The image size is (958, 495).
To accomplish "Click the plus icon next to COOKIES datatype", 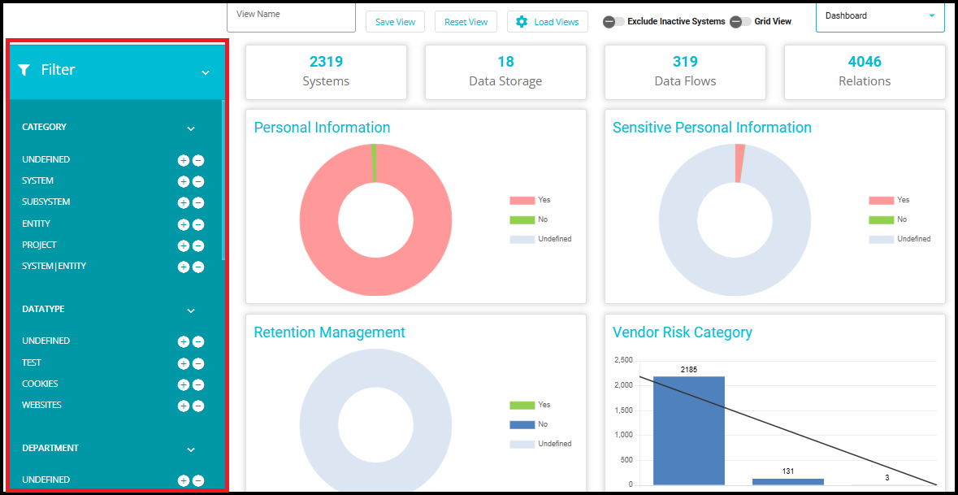I will pos(183,384).
